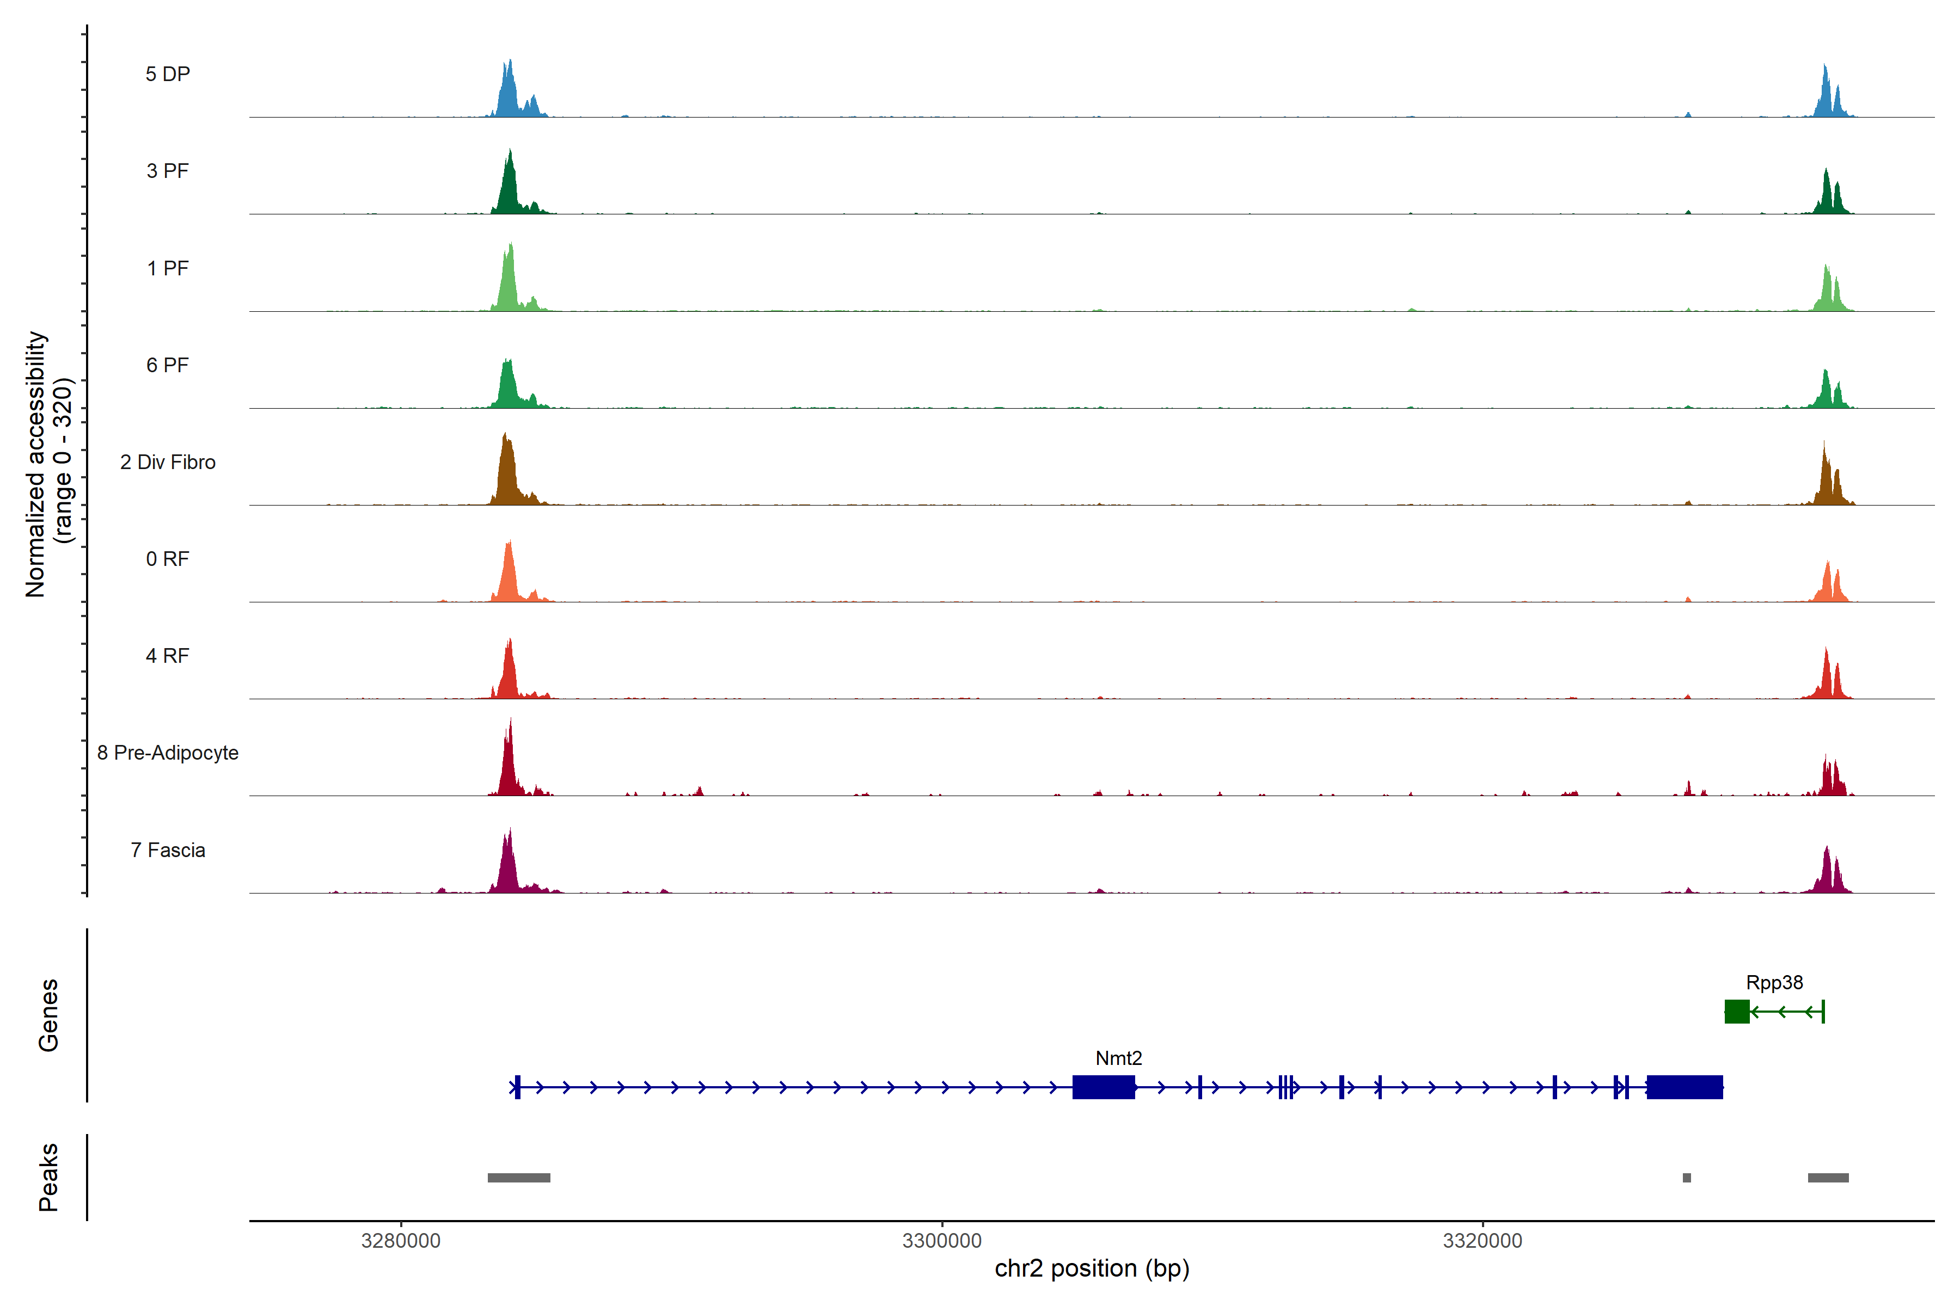Click the 8 Pre-Adipocyte track label
1960x1306 pixels.
168,753
